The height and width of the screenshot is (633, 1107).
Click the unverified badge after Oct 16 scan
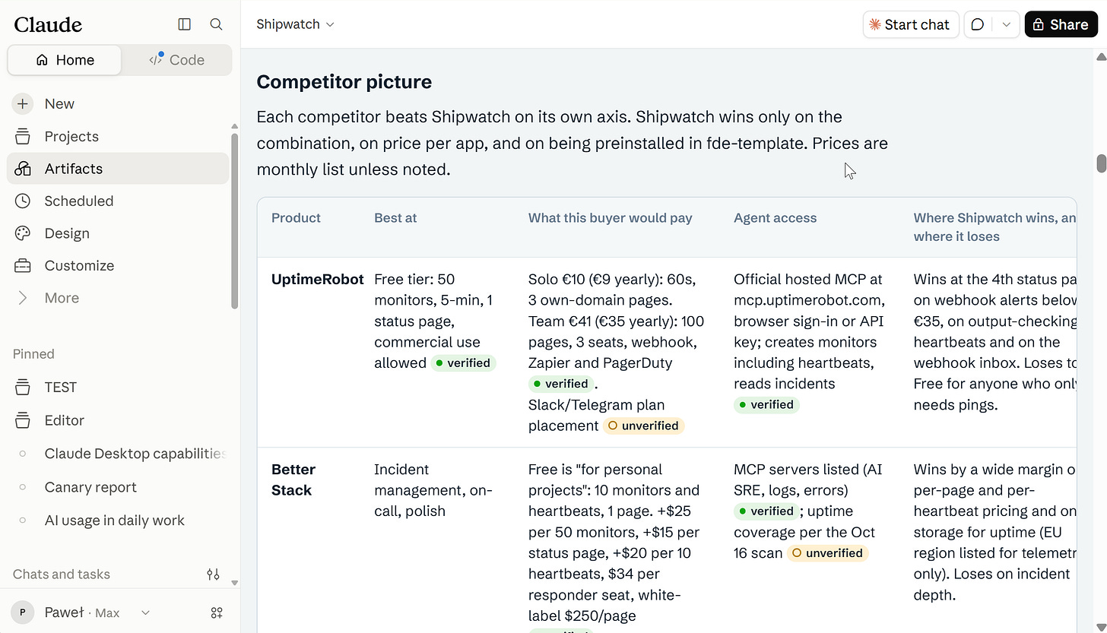tap(828, 553)
